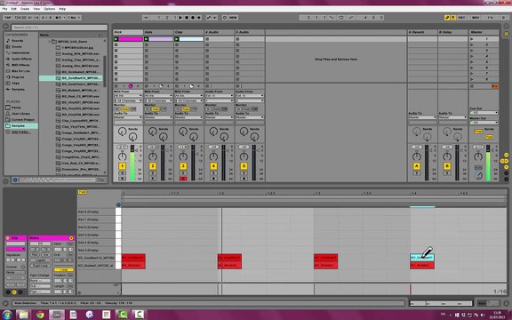Screen dimensions: 512x320
Task: Click Add Folder in Places
Action: tap(20, 132)
